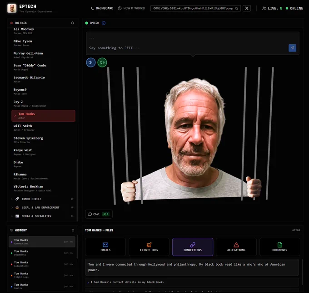Select Steven Spielberg in the files list
The image size is (309, 293).
43,140
